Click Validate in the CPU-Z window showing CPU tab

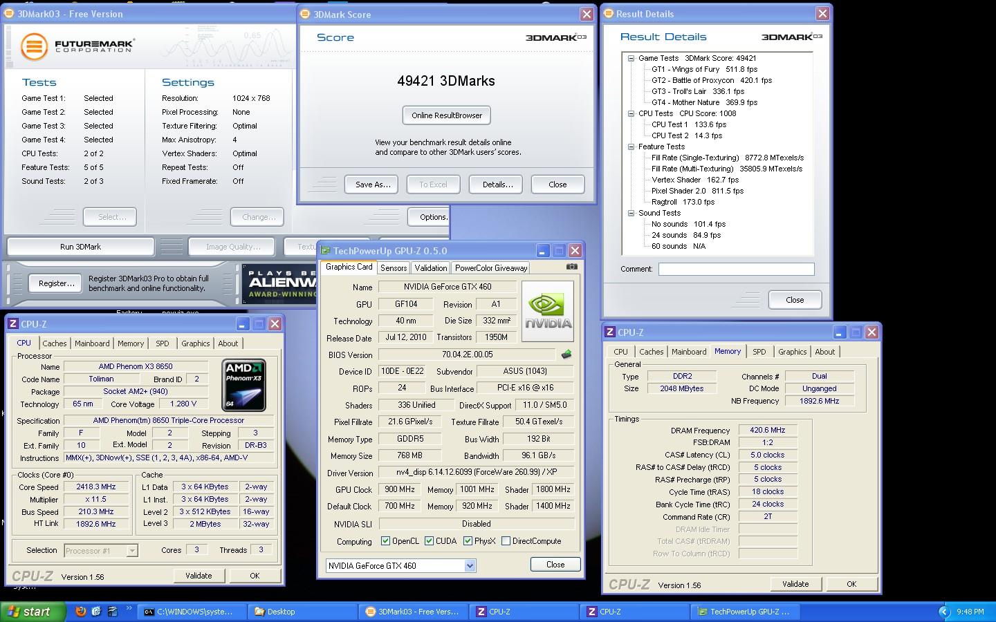pos(199,576)
